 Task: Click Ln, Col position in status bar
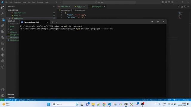tap(144, 100)
